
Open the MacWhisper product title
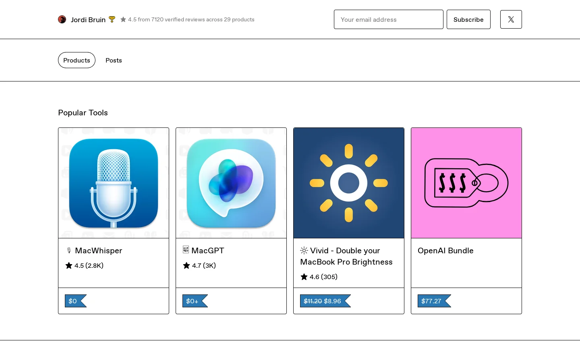(98, 250)
